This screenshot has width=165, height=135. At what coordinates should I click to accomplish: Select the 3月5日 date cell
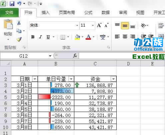[24, 109]
